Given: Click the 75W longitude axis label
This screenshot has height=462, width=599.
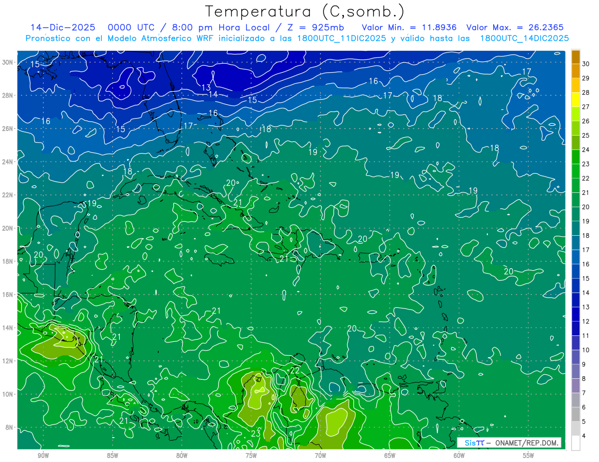Looking at the screenshot, I should 251,456.
